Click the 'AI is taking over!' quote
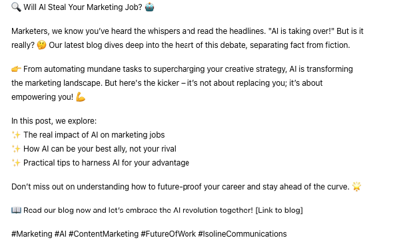Screen dimensions: 403x246 tap(301, 31)
